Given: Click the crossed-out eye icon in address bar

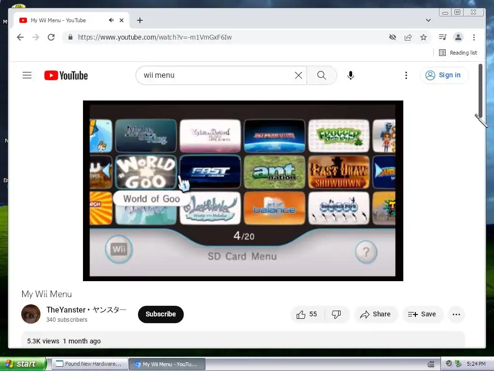Looking at the screenshot, I should [393, 37].
